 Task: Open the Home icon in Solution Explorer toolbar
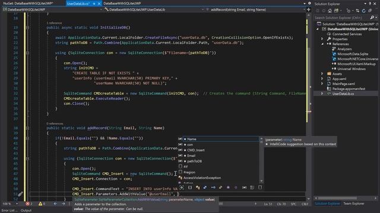330,11
